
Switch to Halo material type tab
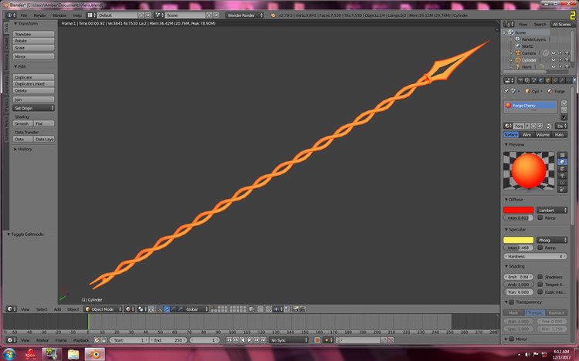(560, 135)
